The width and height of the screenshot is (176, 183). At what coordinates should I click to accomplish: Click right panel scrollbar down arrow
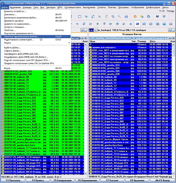pyautogui.click(x=173, y=173)
